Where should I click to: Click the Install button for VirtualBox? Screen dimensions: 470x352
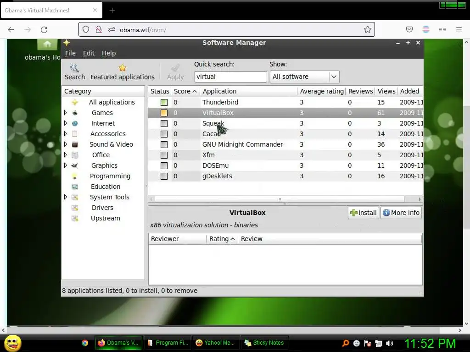tap(364, 213)
